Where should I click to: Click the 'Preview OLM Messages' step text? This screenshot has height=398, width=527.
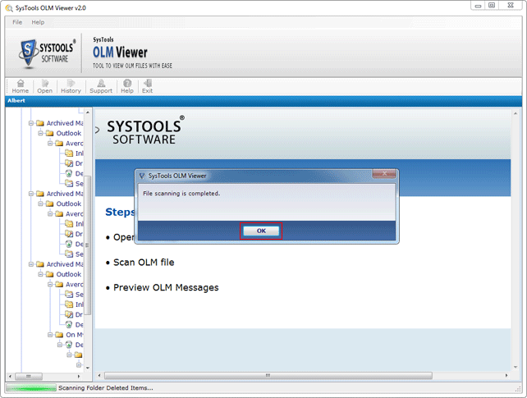[166, 287]
